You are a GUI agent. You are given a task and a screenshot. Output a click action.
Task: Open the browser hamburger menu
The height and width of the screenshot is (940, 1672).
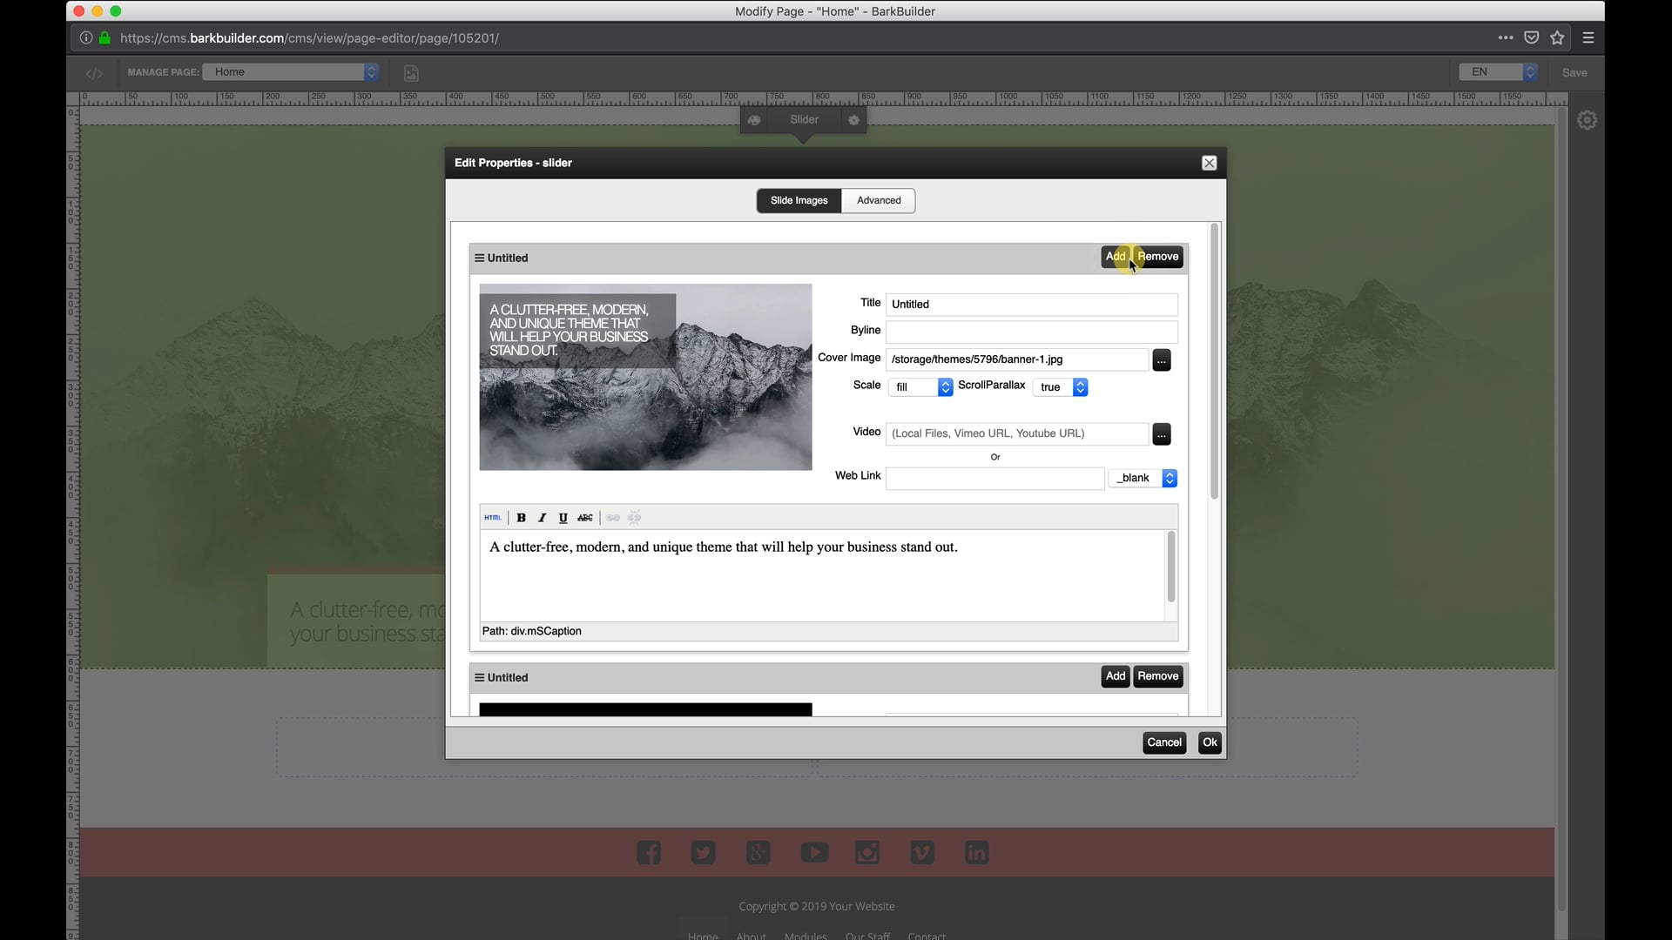[1588, 38]
